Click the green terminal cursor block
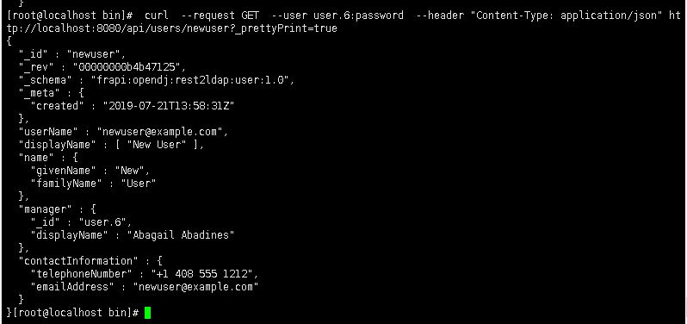 pyautogui.click(x=147, y=313)
